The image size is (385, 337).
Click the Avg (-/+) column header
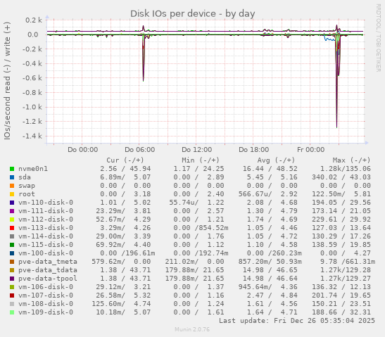click(x=276, y=160)
